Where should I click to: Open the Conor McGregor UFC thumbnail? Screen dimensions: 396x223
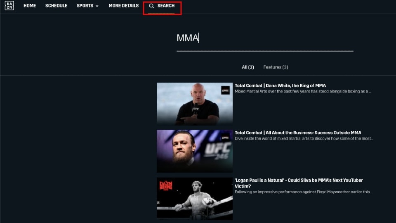(x=194, y=151)
